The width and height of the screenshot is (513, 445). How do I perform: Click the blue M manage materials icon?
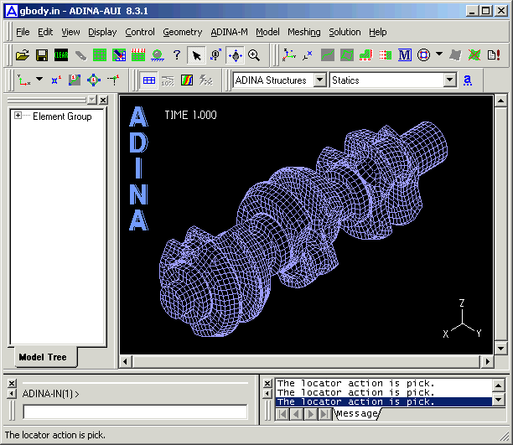tap(405, 55)
